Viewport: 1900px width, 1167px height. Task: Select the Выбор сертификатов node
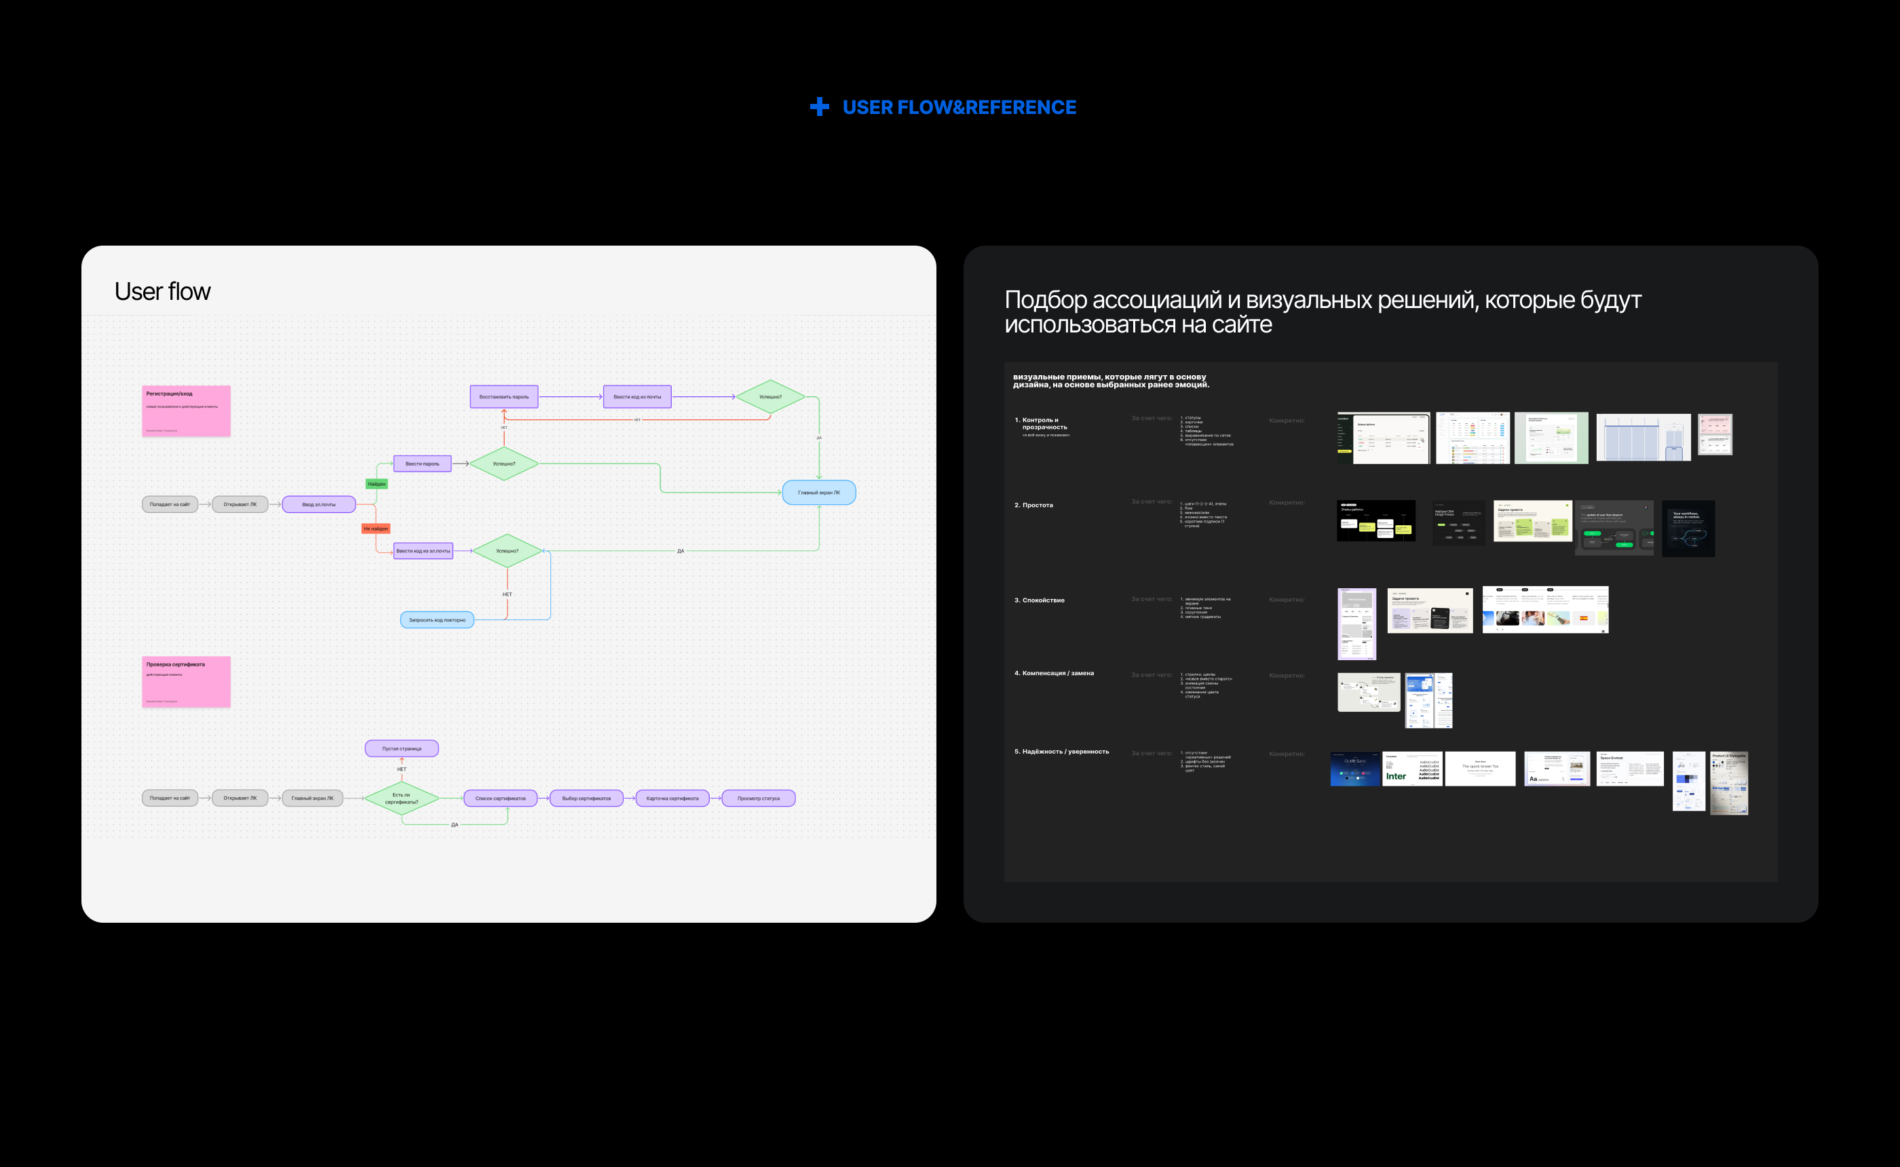pos(586,798)
